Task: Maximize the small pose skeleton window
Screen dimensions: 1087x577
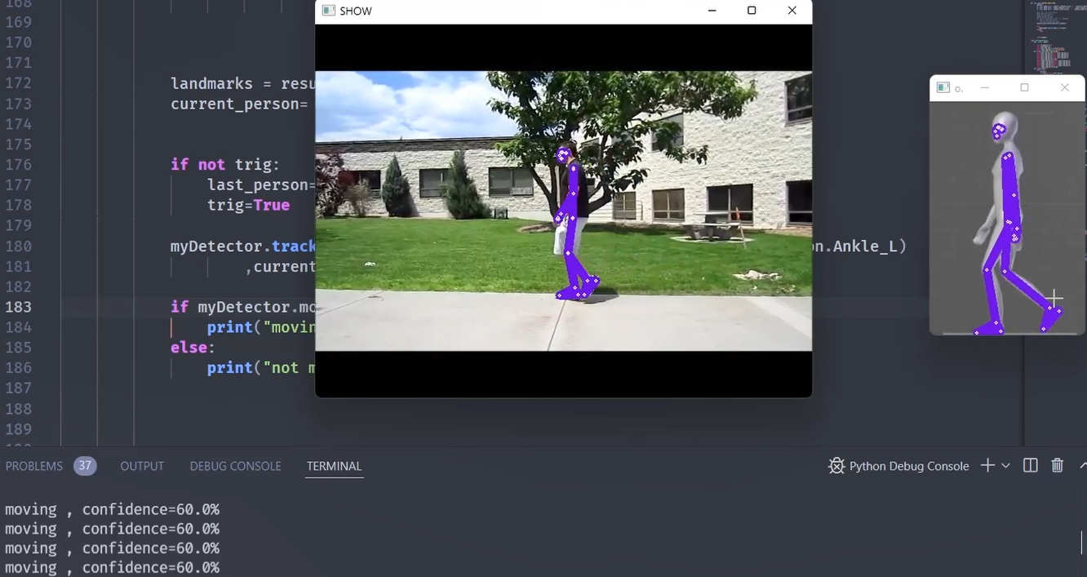Action: click(1024, 87)
